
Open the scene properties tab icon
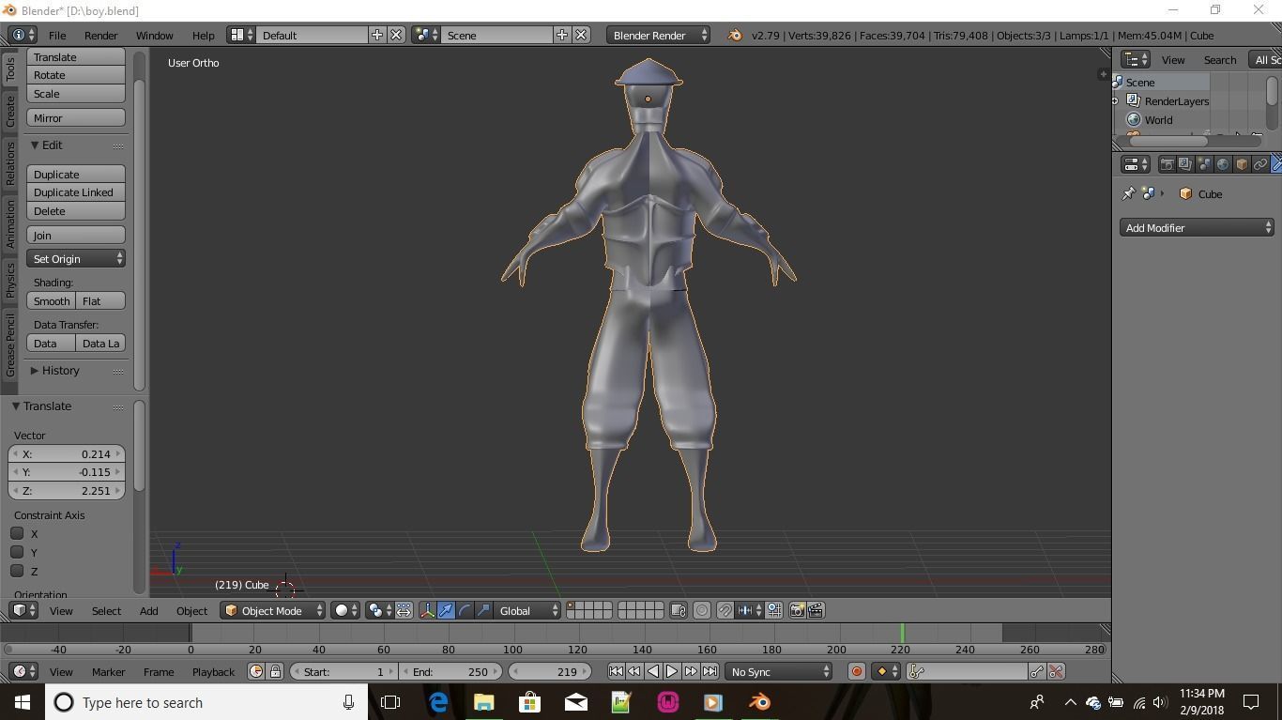[x=1204, y=164]
